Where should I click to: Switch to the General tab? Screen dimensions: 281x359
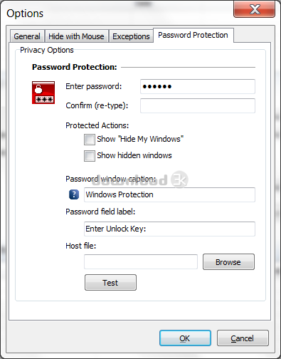tap(27, 36)
